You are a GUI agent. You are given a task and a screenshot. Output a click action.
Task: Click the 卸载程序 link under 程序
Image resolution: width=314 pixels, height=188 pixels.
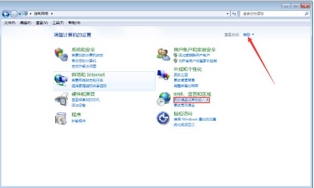pos(78,121)
